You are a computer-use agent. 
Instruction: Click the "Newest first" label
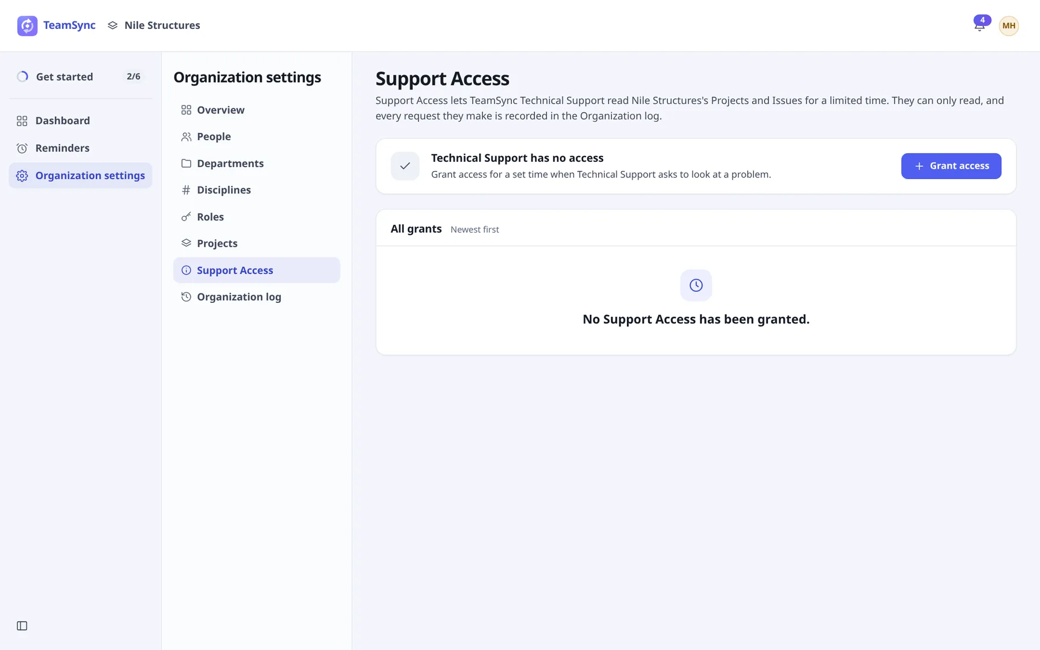pos(475,229)
